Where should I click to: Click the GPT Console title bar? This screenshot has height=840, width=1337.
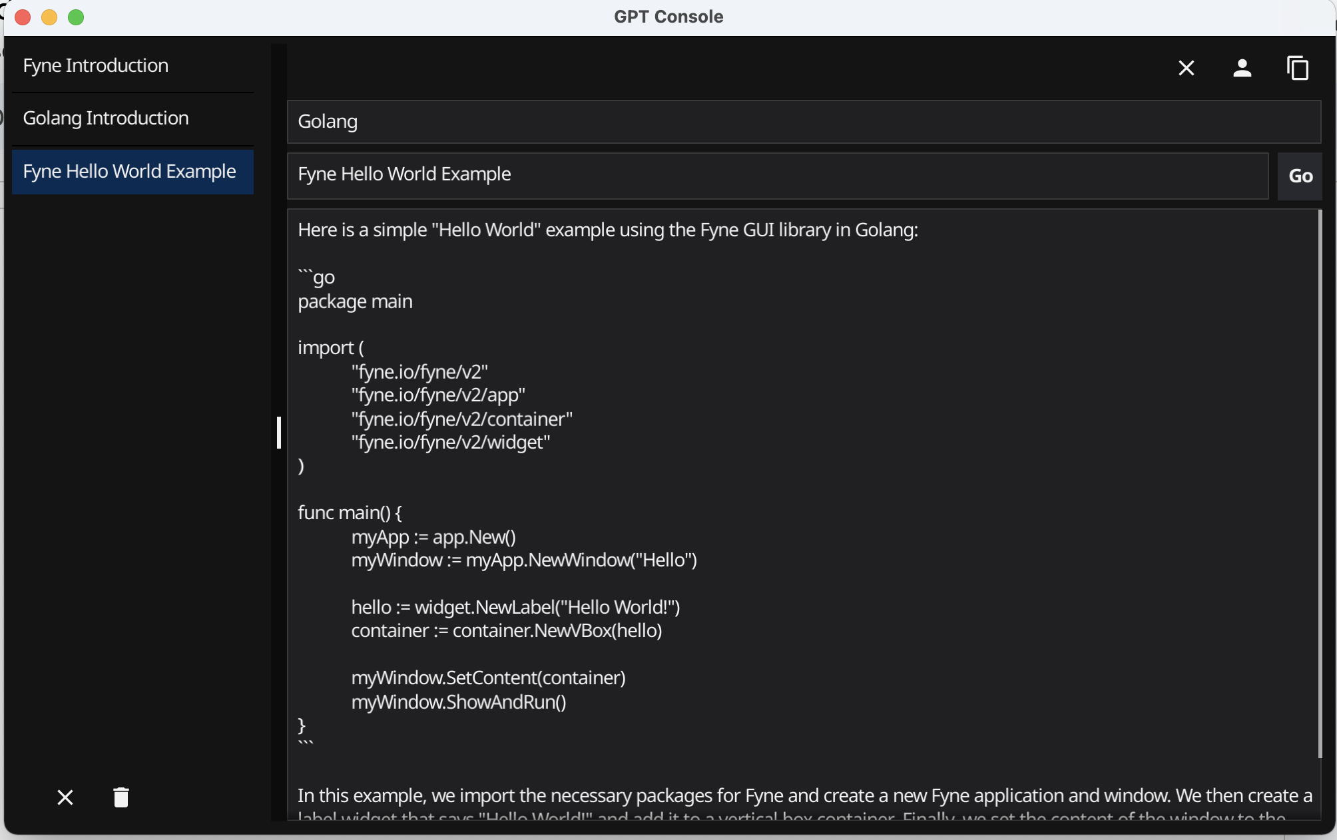[x=668, y=17]
